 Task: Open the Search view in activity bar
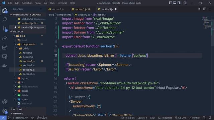(x=5, y=19)
